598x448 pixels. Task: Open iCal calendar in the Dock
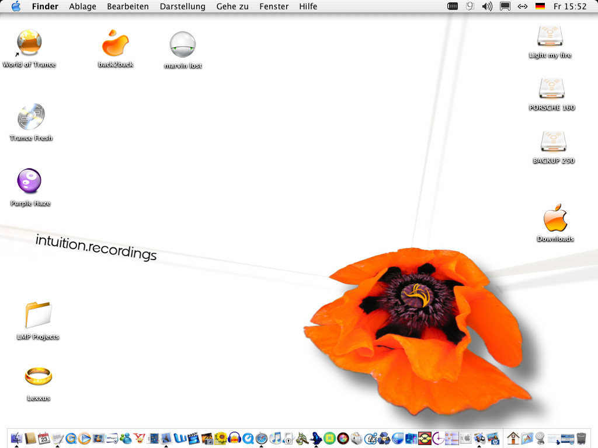click(x=44, y=438)
